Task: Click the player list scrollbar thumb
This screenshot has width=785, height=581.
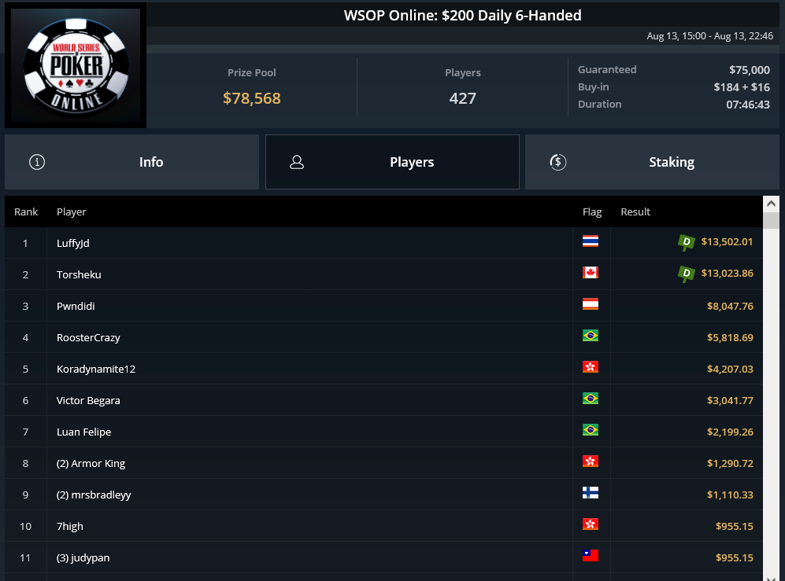Action: [x=771, y=220]
